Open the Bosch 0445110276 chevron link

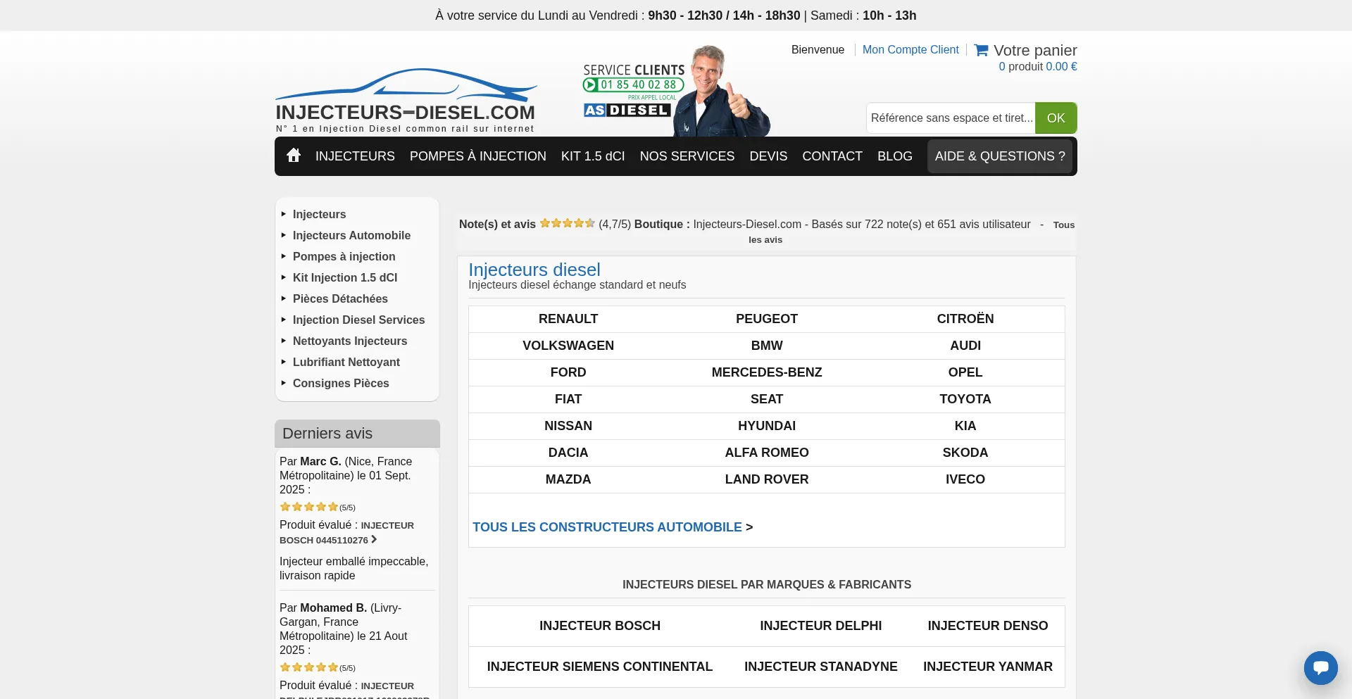(374, 539)
